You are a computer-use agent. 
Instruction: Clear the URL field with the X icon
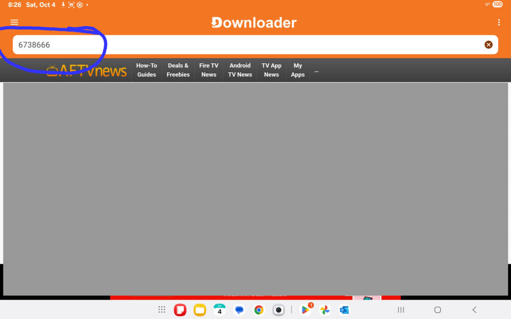(489, 45)
